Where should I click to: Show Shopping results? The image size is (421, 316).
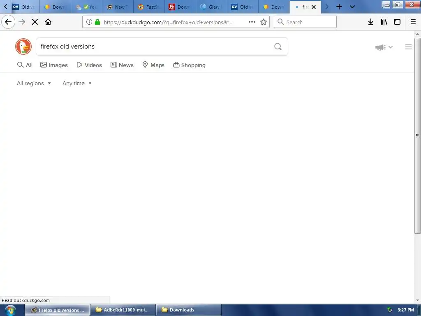tap(189, 65)
